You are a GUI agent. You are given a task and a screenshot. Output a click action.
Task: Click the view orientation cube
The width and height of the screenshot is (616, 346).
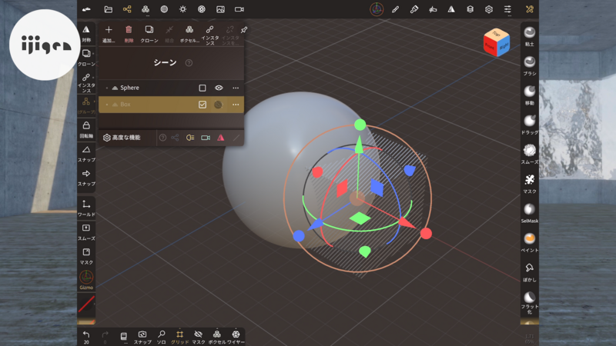tap(497, 42)
